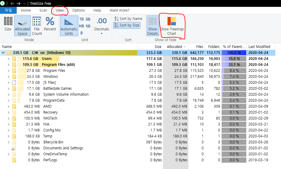Expand the Program Files folder
This screenshot has height=169, width=281.
pos(8,71)
